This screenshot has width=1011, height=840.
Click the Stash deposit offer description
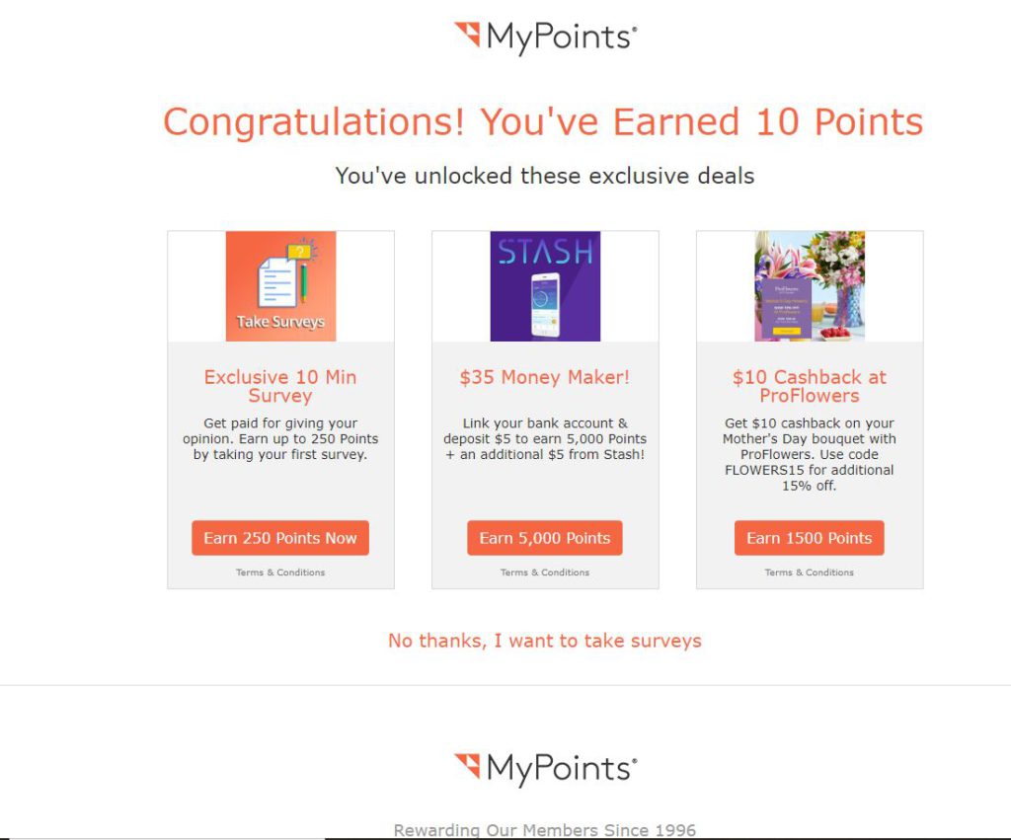point(545,439)
